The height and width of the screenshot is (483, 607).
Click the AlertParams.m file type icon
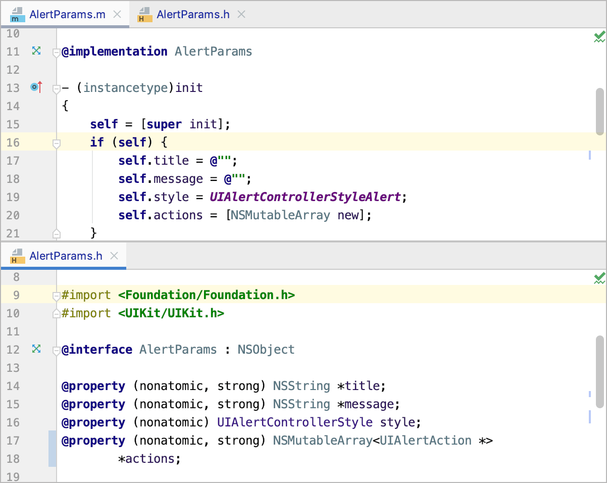(17, 15)
